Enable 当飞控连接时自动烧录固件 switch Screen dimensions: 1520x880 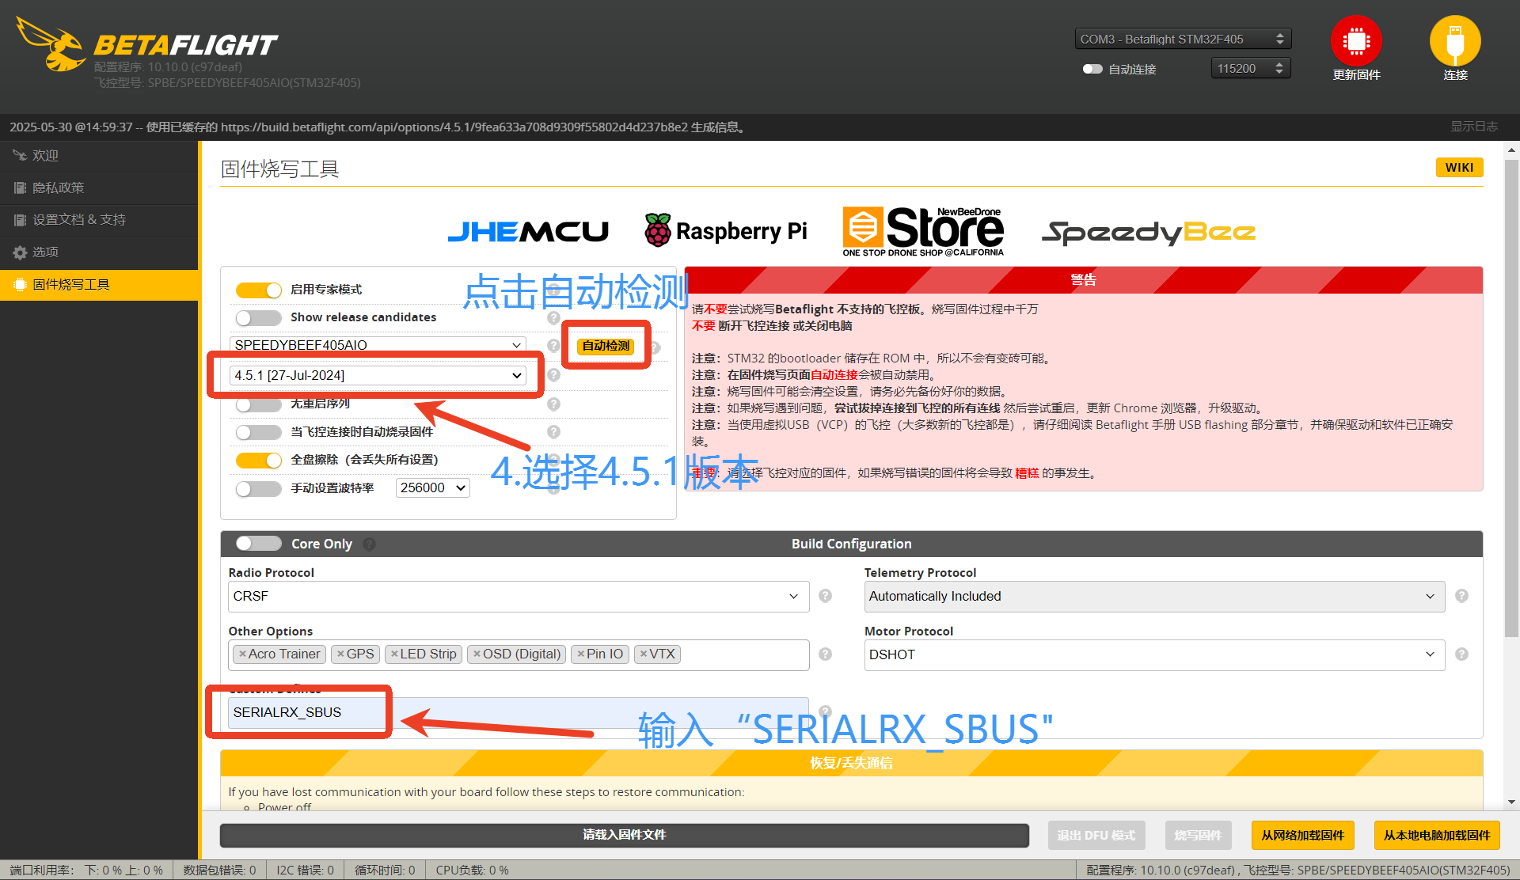[258, 432]
